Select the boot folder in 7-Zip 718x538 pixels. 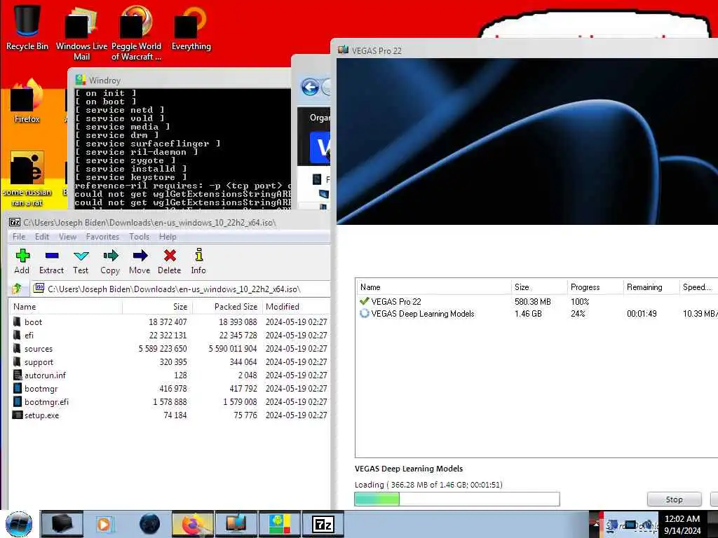click(169, 322)
